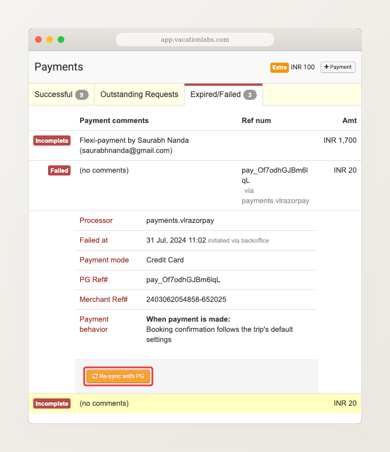Click the Failed badge on the second payment row
The height and width of the screenshot is (452, 390).
(59, 170)
